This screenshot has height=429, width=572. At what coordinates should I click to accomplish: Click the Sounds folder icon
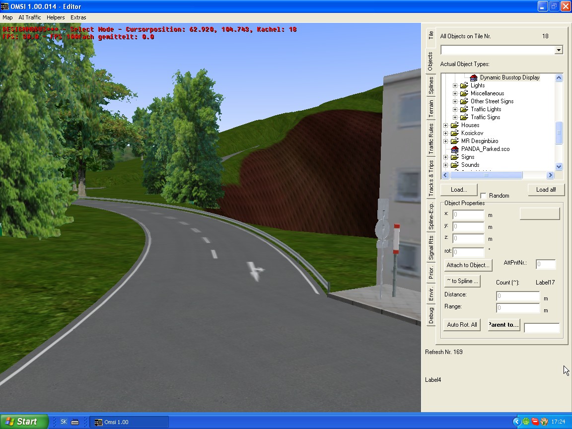pyautogui.click(x=454, y=165)
